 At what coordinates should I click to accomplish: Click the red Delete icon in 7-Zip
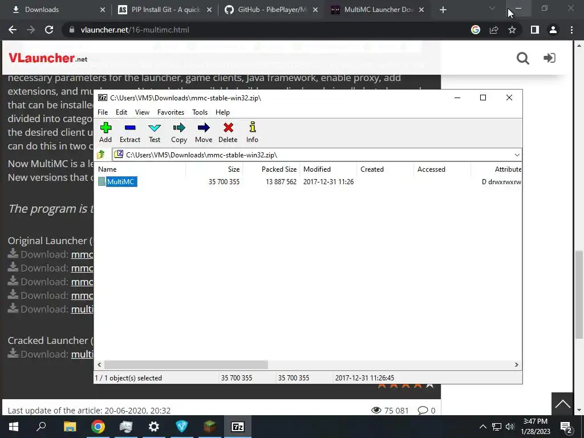[x=228, y=132]
